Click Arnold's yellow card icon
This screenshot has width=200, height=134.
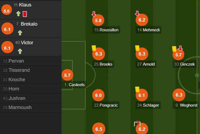137,48
